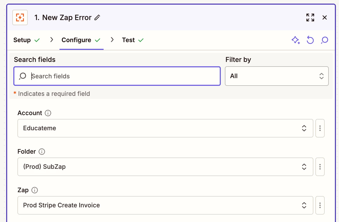Show info tooltip for Folder field
This screenshot has height=222, width=339.
coord(42,152)
